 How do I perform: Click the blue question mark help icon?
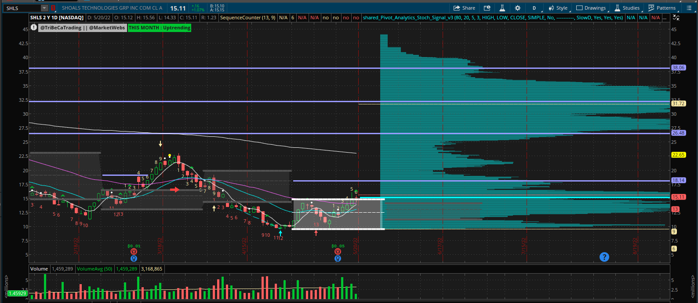pos(604,257)
